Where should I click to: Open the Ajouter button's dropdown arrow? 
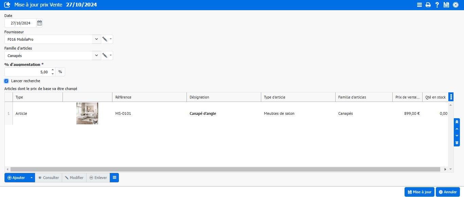pyautogui.click(x=32, y=178)
